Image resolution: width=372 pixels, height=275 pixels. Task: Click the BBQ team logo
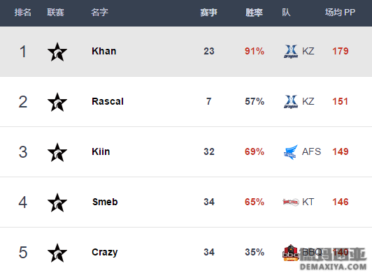tap(291, 253)
